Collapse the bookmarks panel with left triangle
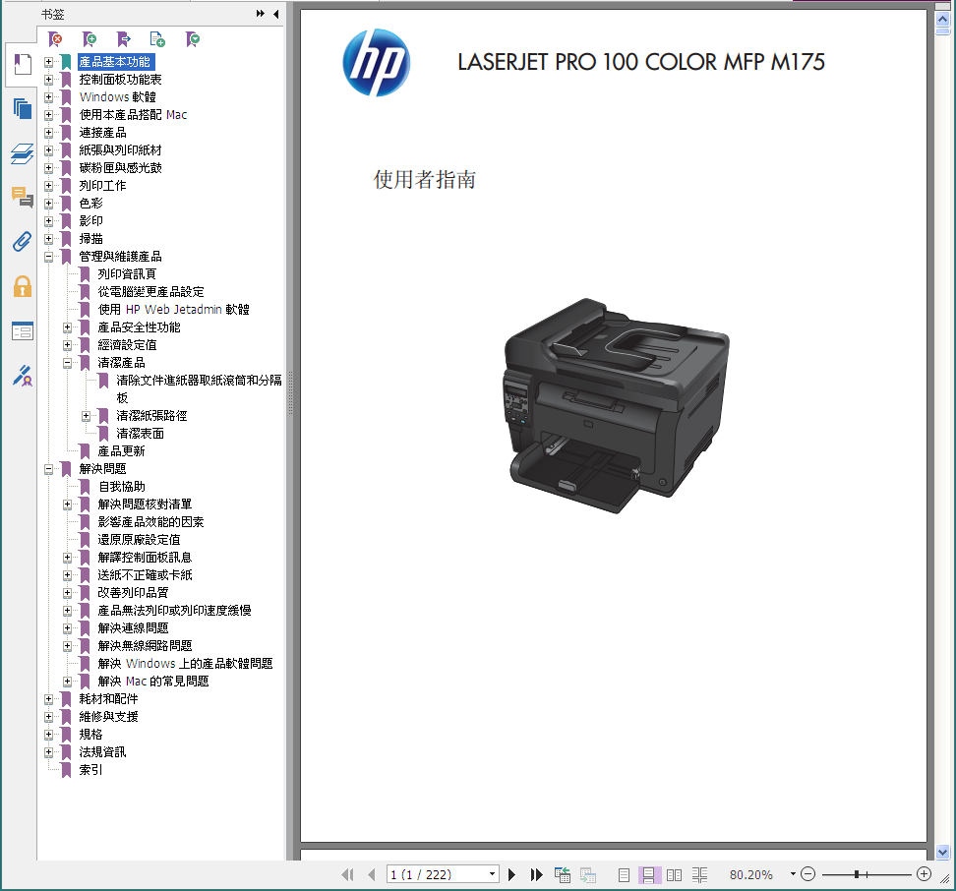Viewport: 956px width, 891px height. [276, 14]
